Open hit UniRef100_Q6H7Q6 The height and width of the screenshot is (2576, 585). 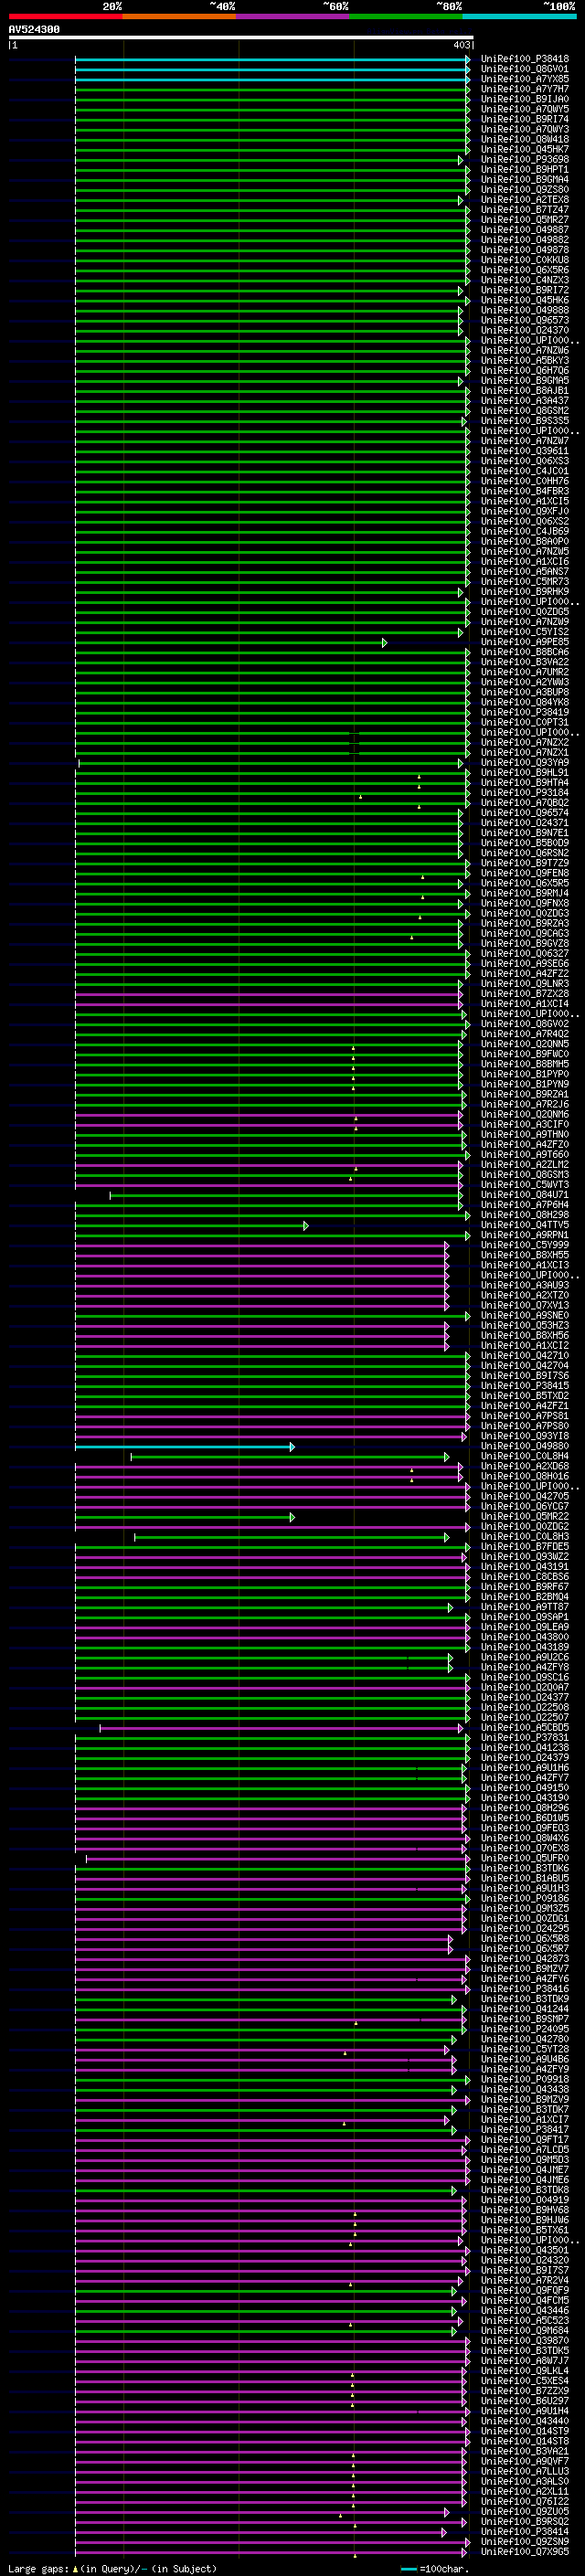[525, 371]
